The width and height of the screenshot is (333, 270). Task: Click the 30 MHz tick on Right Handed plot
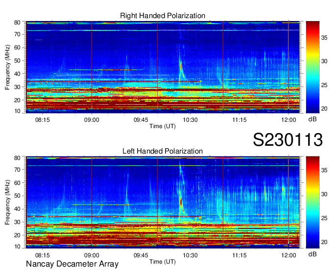tap(17, 87)
